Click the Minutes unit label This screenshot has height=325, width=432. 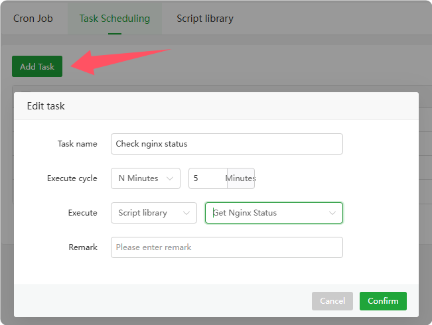click(x=241, y=178)
